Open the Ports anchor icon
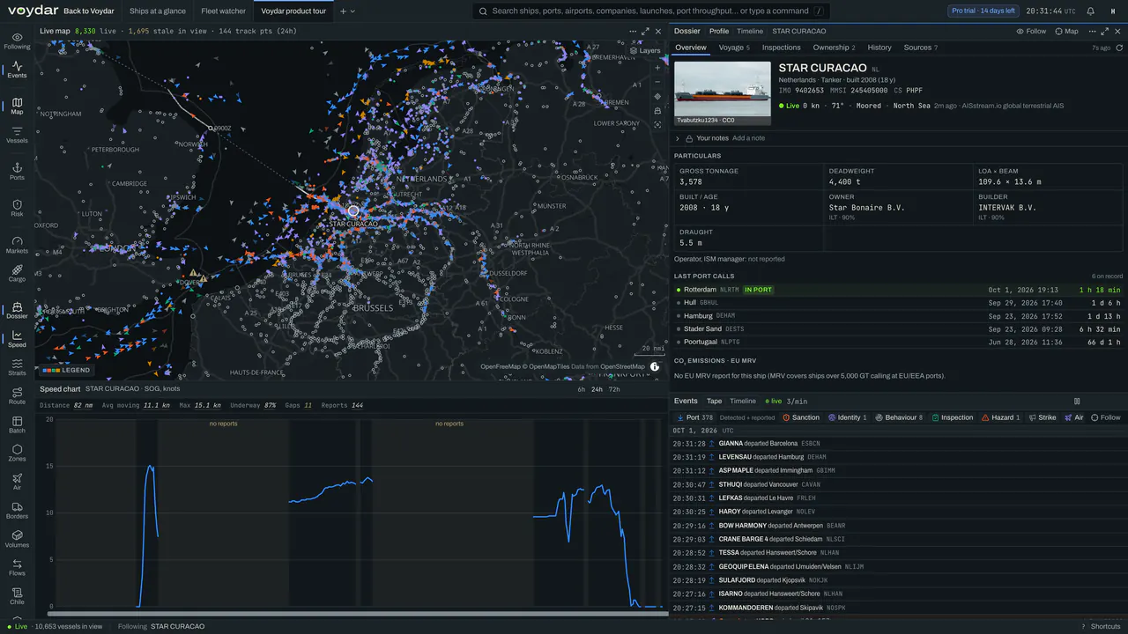 coord(17,172)
